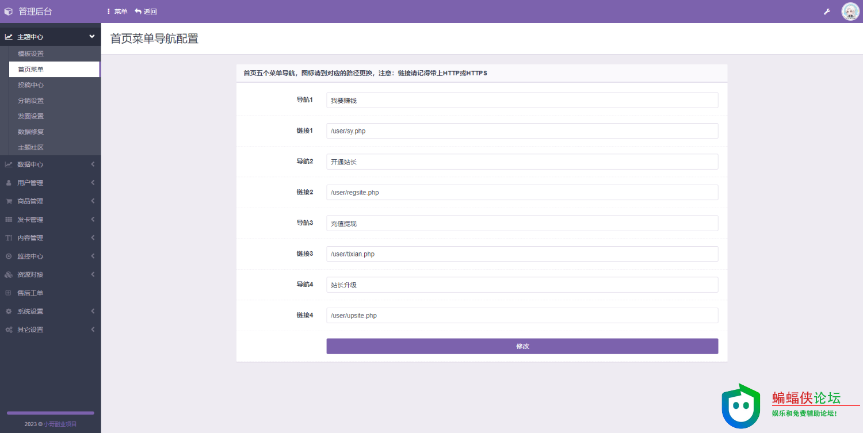Click the 返回 back button
The width and height of the screenshot is (863, 433).
click(x=146, y=12)
